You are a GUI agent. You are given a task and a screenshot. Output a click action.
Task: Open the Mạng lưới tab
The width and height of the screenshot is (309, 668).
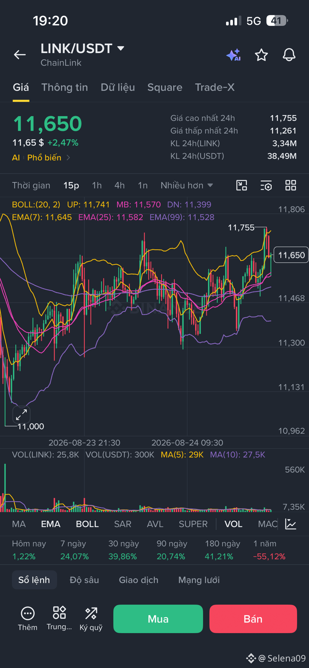[199, 580]
